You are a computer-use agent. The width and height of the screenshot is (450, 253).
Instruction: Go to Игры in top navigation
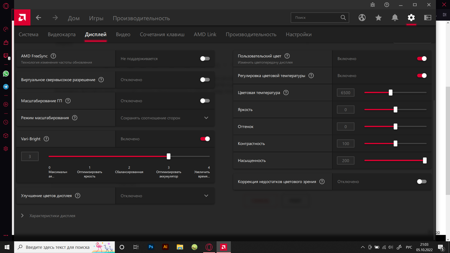(x=96, y=18)
